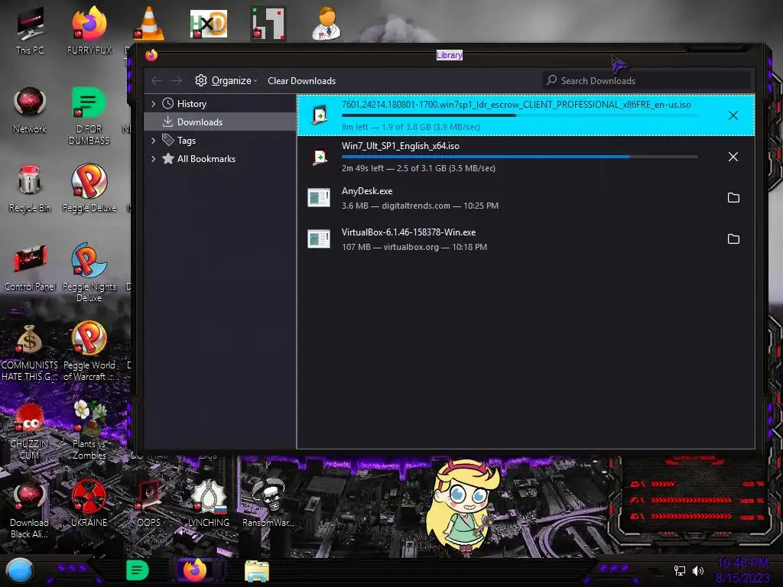Viewport: 783px width, 587px height.
Task: Select the AnyDesk.exe download entry
Action: (526, 198)
